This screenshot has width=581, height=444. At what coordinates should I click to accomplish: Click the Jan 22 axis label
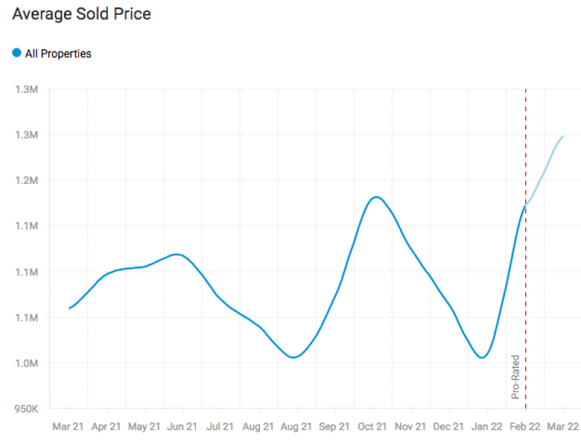pos(487,426)
